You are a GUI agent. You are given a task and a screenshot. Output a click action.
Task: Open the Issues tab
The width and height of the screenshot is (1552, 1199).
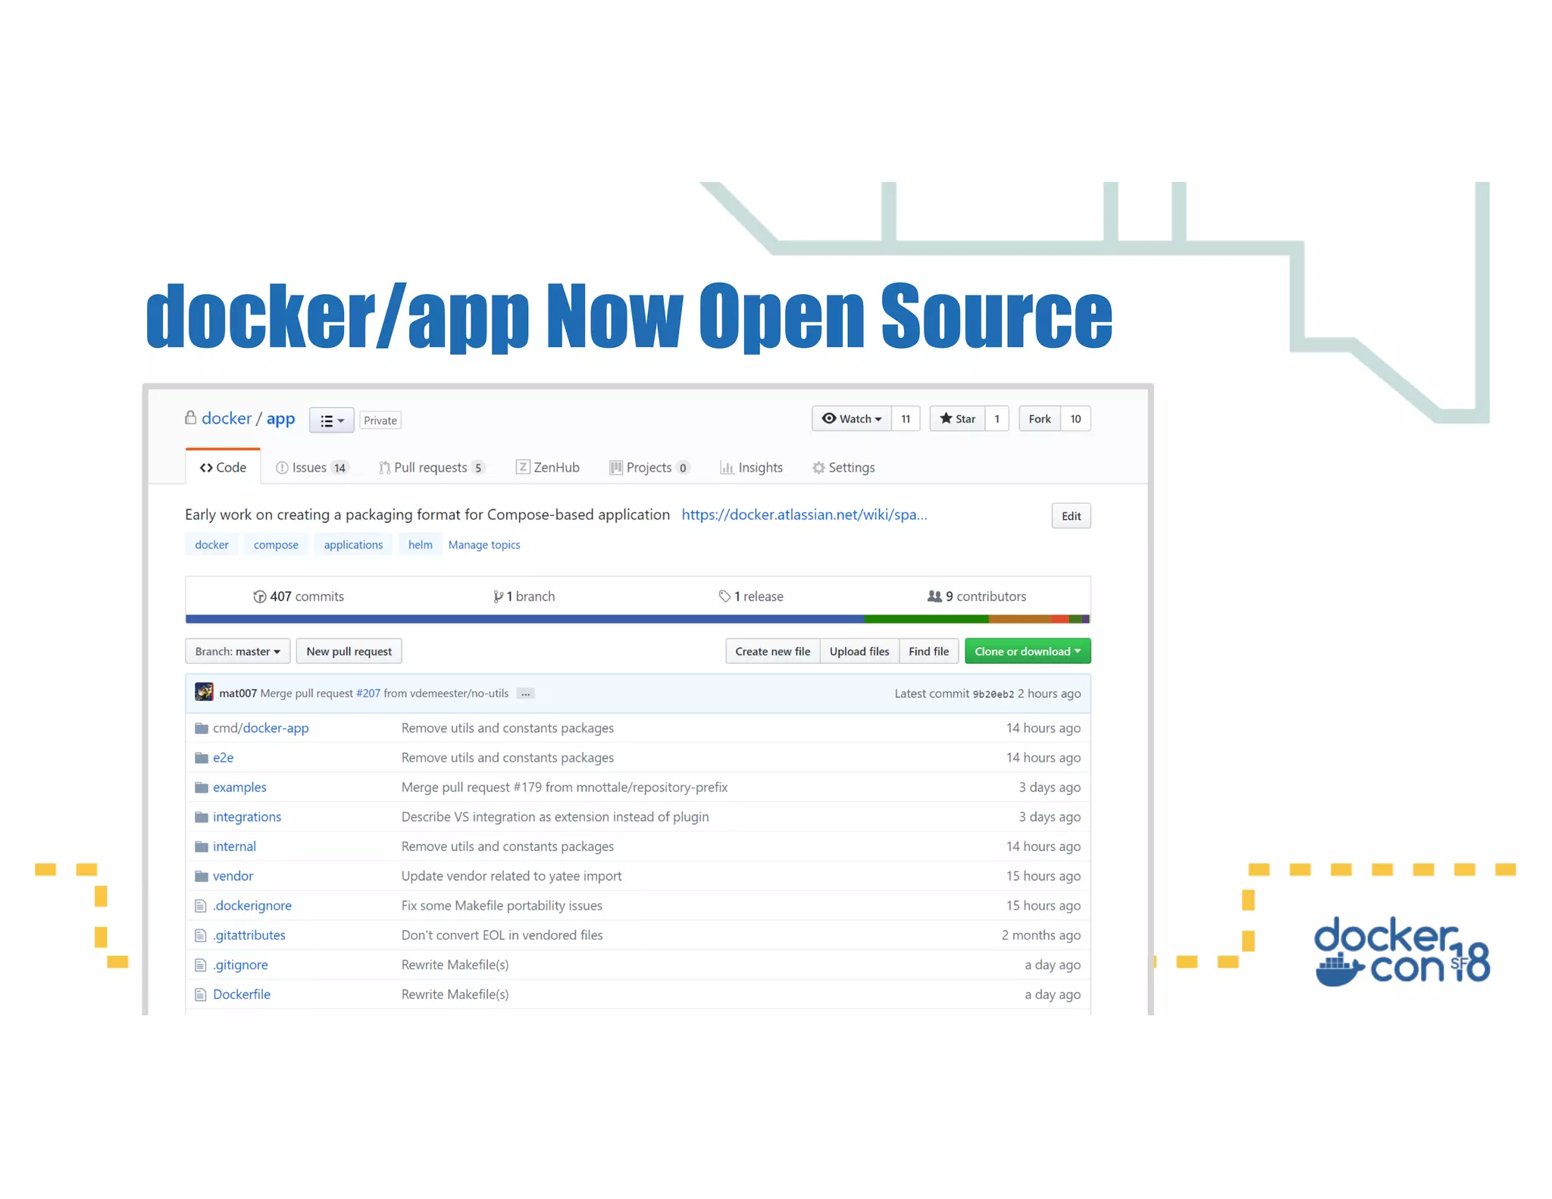(x=311, y=468)
